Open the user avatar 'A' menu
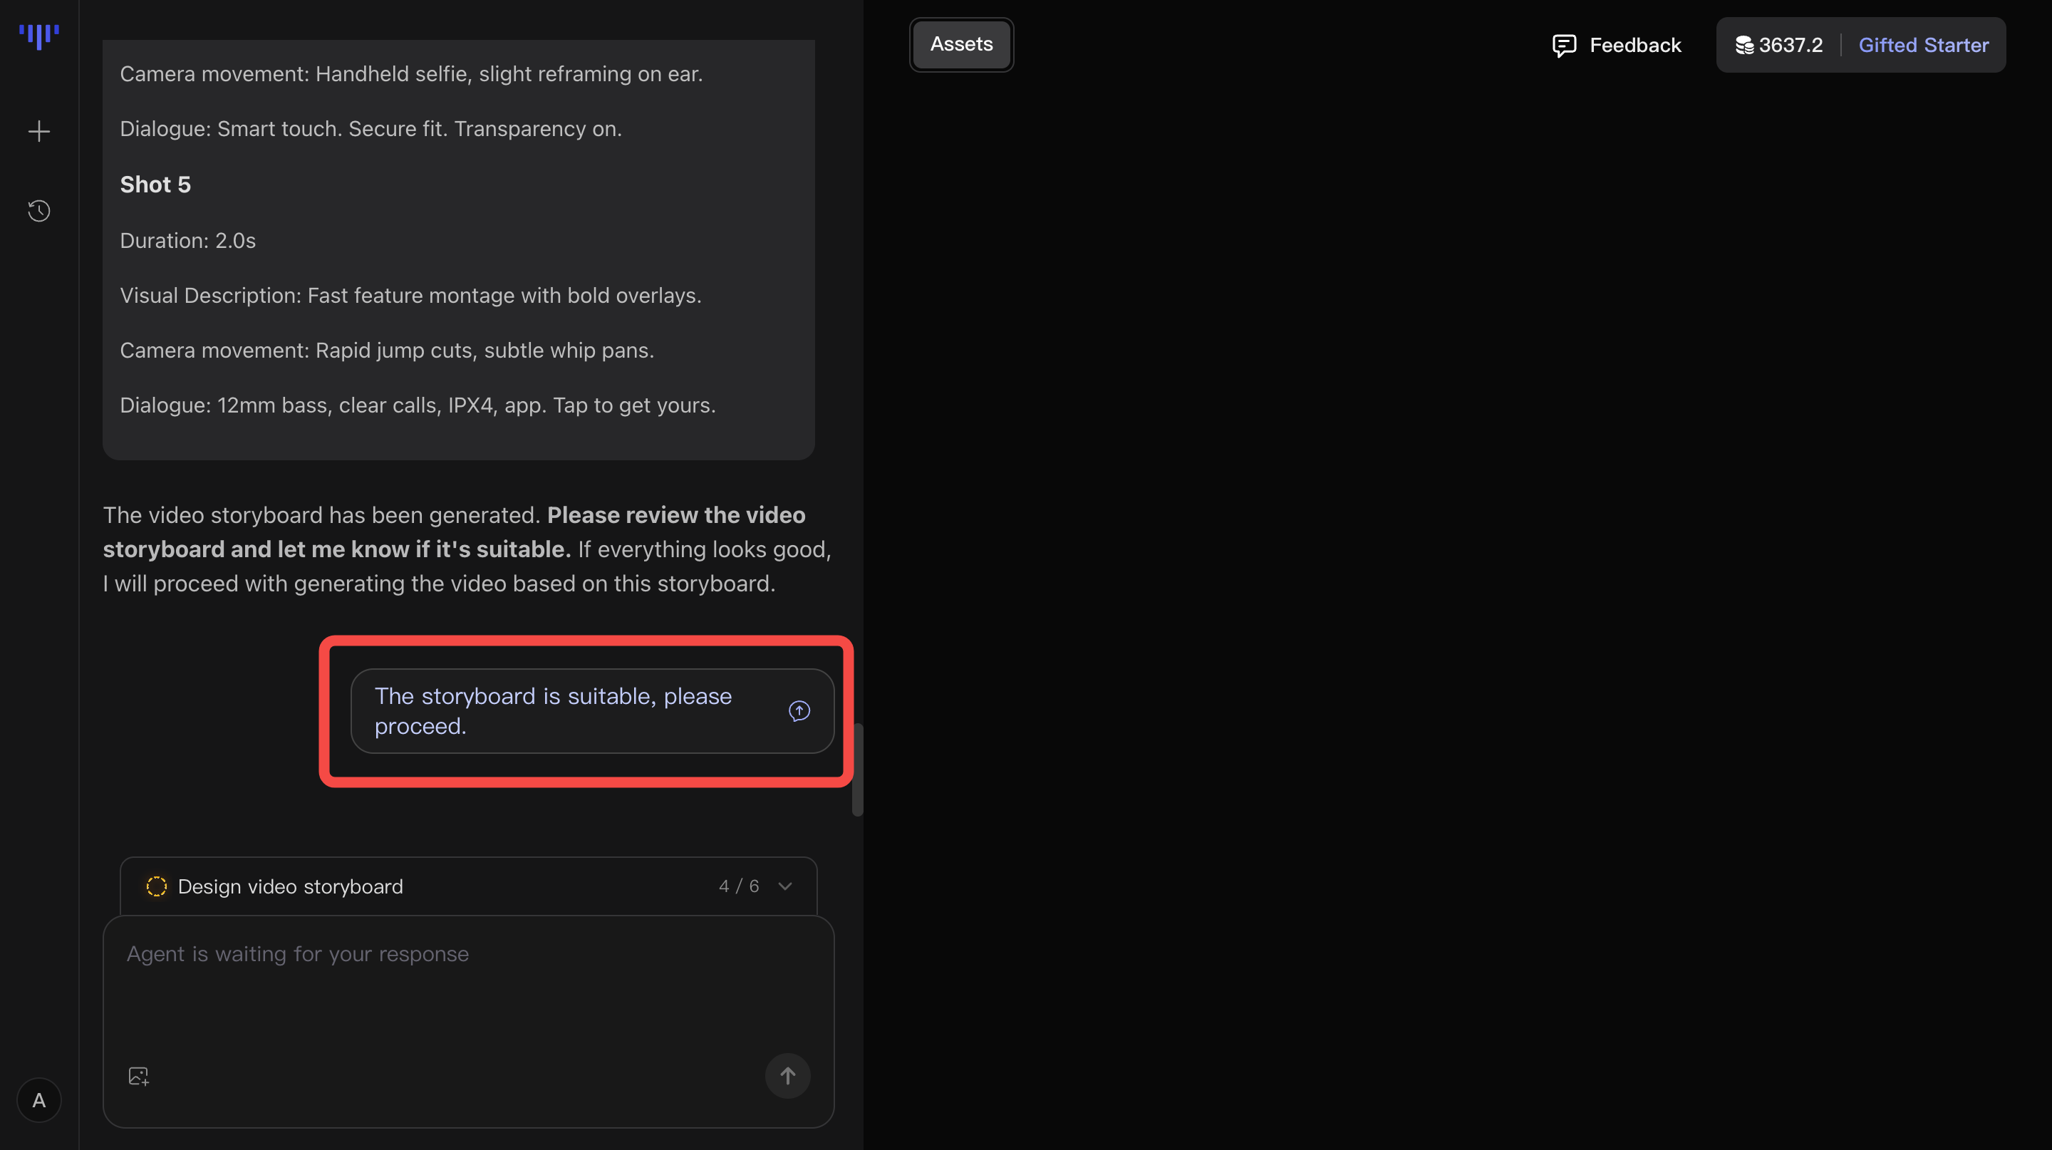This screenshot has height=1150, width=2052. click(38, 1100)
